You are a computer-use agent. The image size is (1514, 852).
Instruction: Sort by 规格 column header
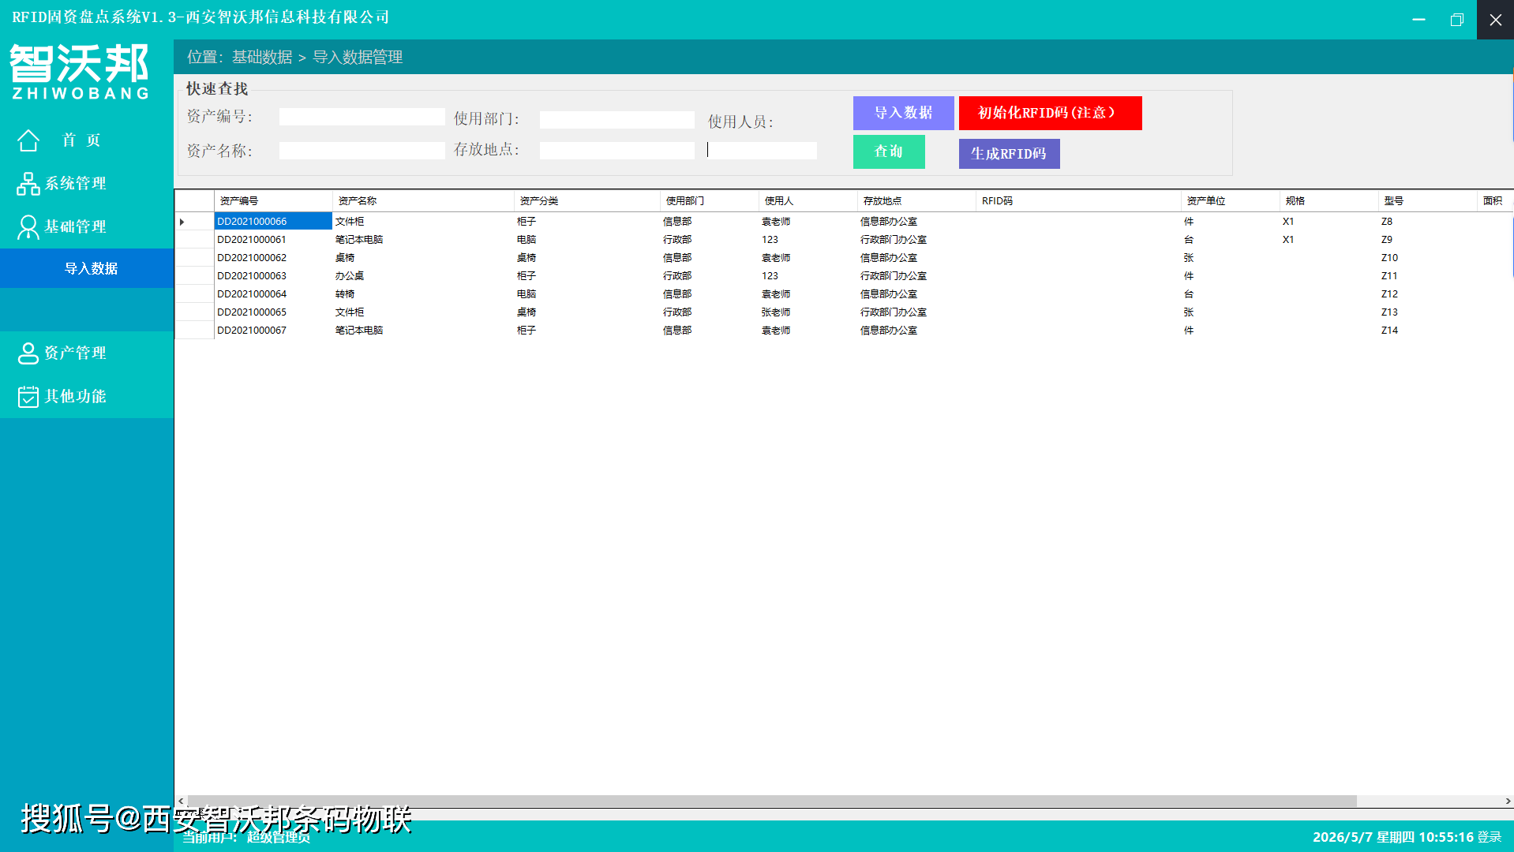pos(1329,201)
